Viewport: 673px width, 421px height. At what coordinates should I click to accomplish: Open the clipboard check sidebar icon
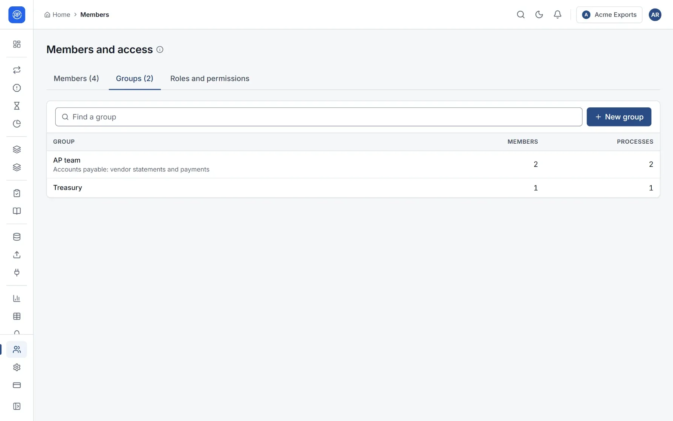click(x=17, y=193)
